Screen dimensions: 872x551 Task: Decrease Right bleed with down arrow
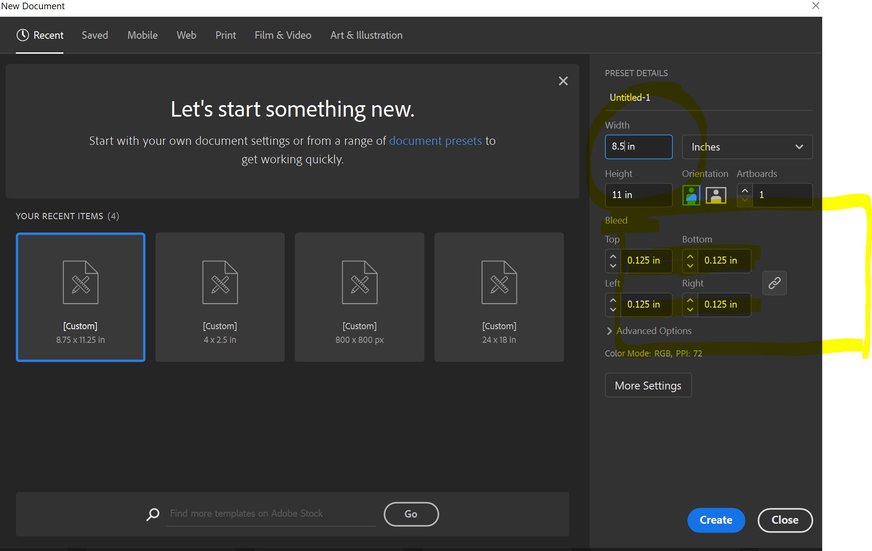click(x=690, y=310)
